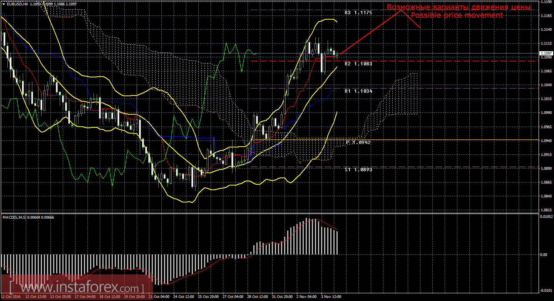The image size is (554, 301).
Task: Select the Russian caption 'Возможные варианты движения цены'
Action: pos(459,7)
